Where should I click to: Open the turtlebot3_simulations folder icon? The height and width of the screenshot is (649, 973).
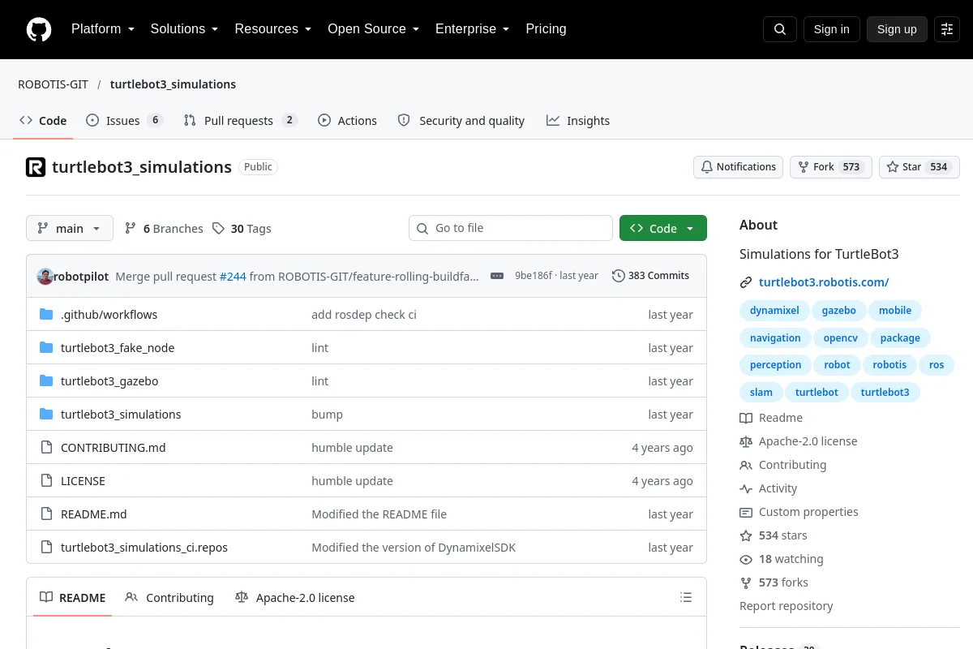click(46, 415)
